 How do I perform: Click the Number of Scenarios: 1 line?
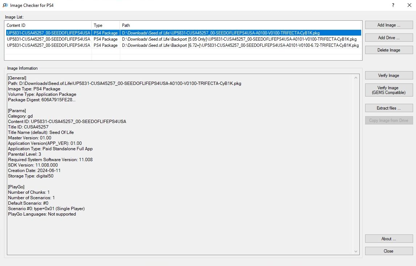pyautogui.click(x=31, y=198)
